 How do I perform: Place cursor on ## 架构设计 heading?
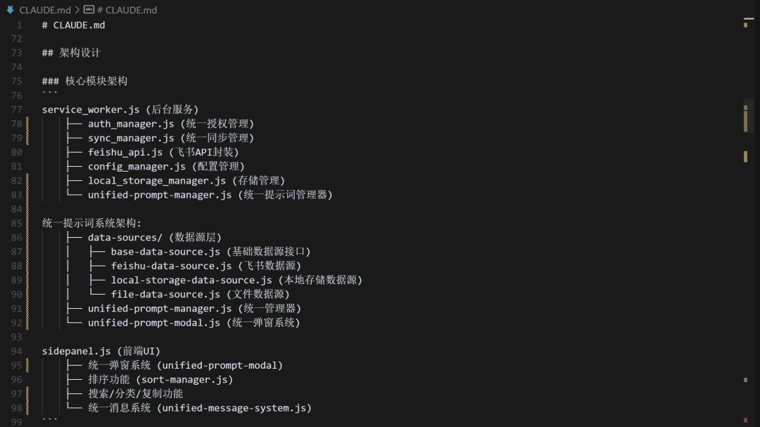point(71,53)
